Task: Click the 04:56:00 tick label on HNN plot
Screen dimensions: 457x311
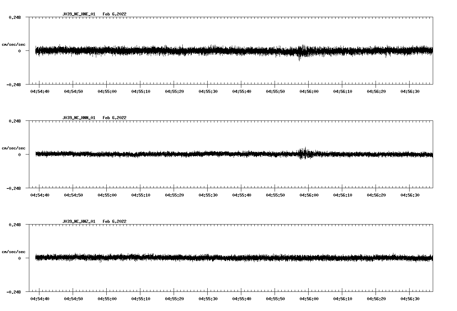Action: point(309,195)
